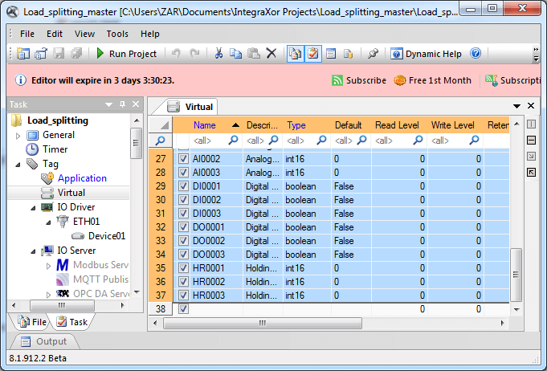
Task: Click the top icon in grid side strip
Action: point(531,124)
